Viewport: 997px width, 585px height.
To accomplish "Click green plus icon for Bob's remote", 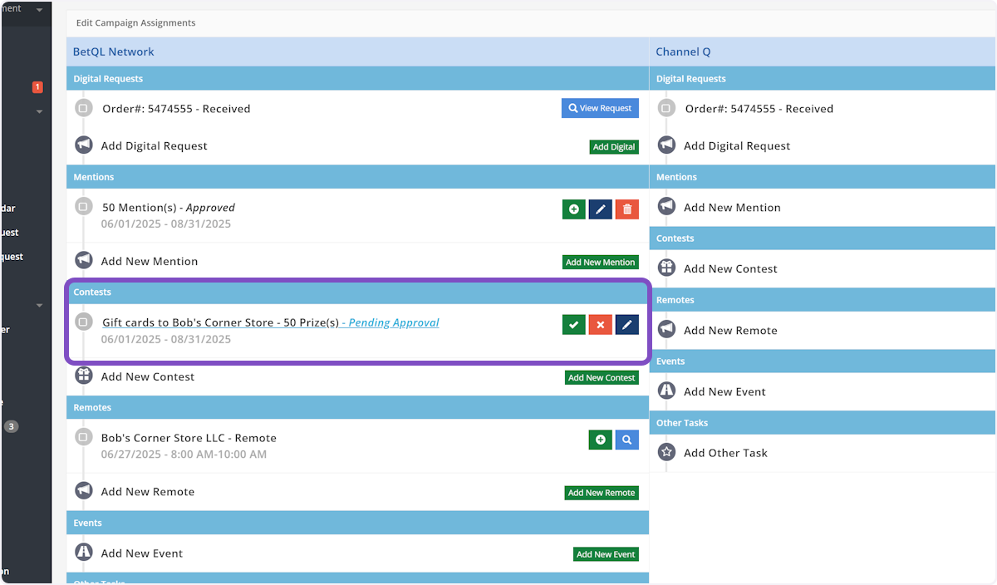I will coord(601,440).
